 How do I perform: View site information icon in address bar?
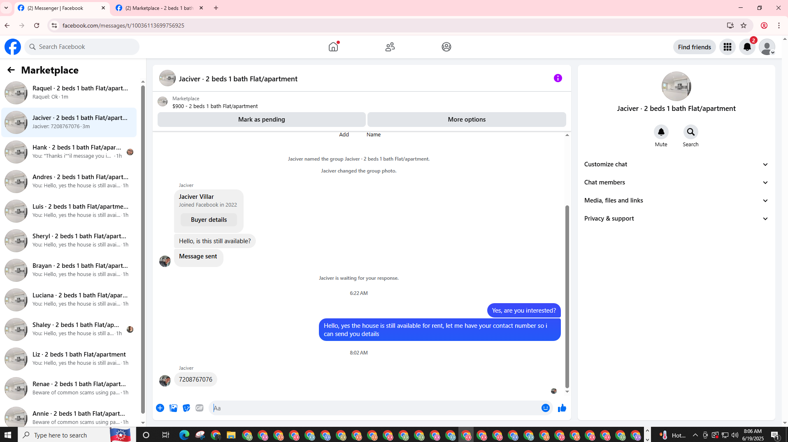54,25
